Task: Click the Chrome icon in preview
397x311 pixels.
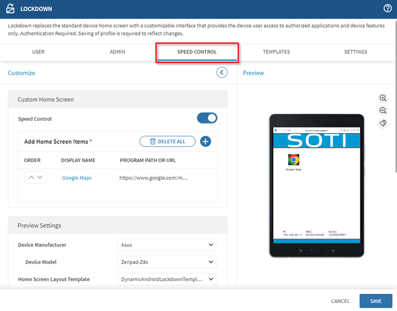Action: [293, 160]
